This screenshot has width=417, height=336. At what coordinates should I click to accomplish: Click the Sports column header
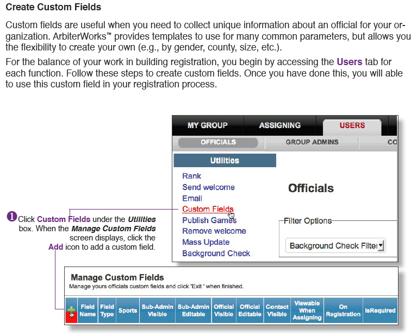[x=128, y=310]
